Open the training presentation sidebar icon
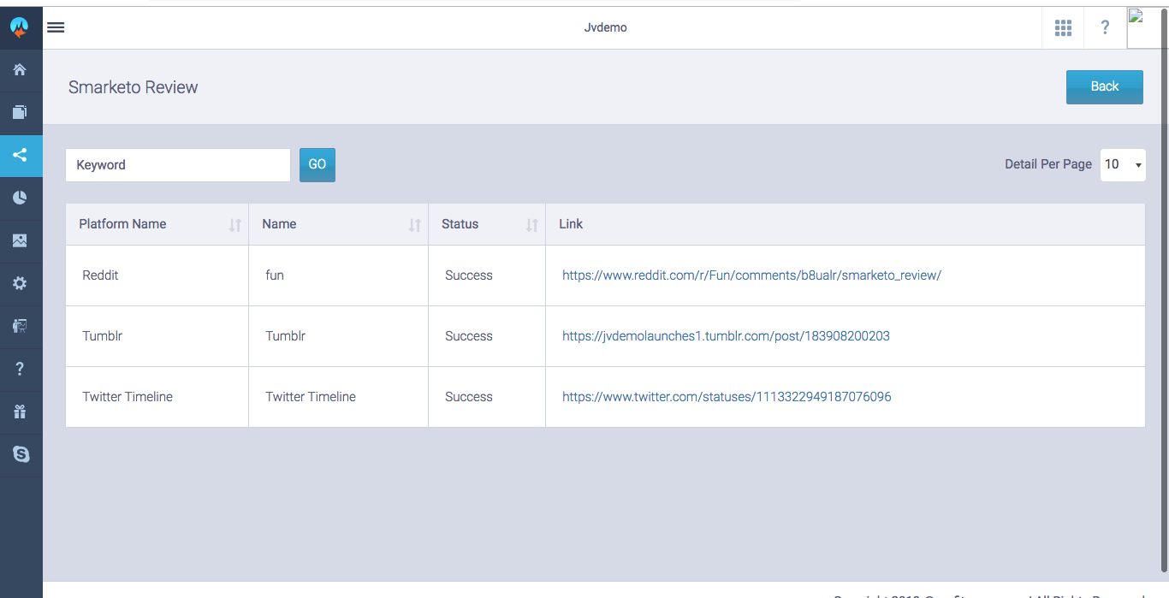The height and width of the screenshot is (598, 1169). 20,326
